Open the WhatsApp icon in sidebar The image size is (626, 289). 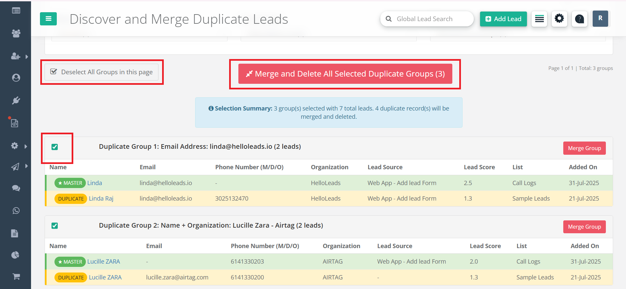[16, 210]
